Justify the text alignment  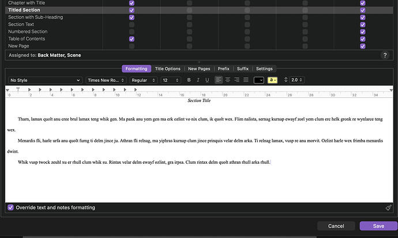(246, 80)
